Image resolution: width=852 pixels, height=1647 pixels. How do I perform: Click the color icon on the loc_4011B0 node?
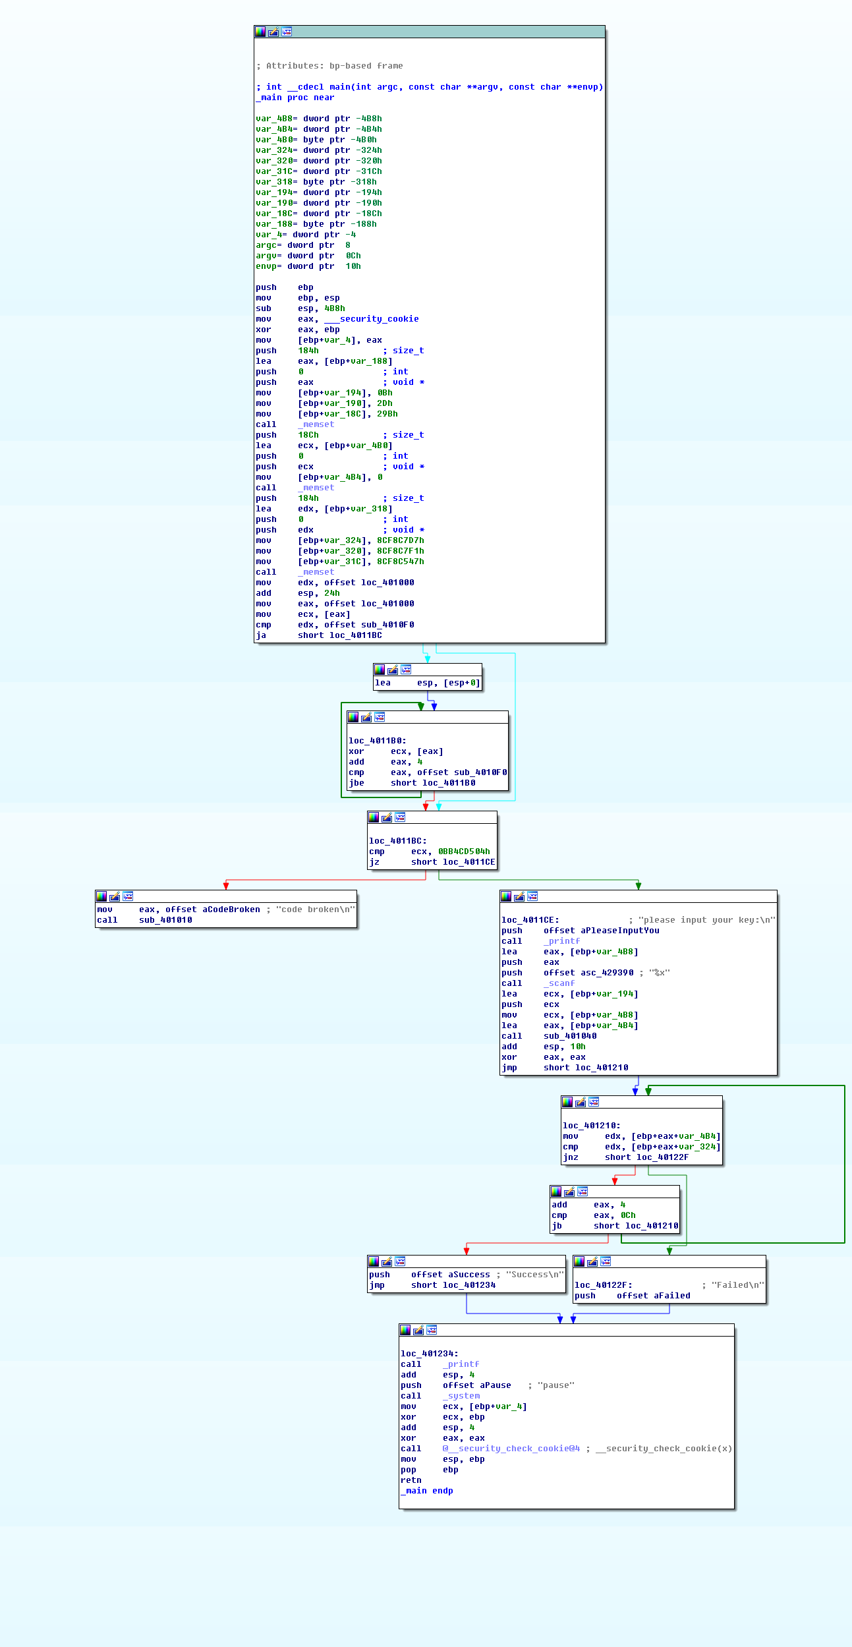click(353, 717)
